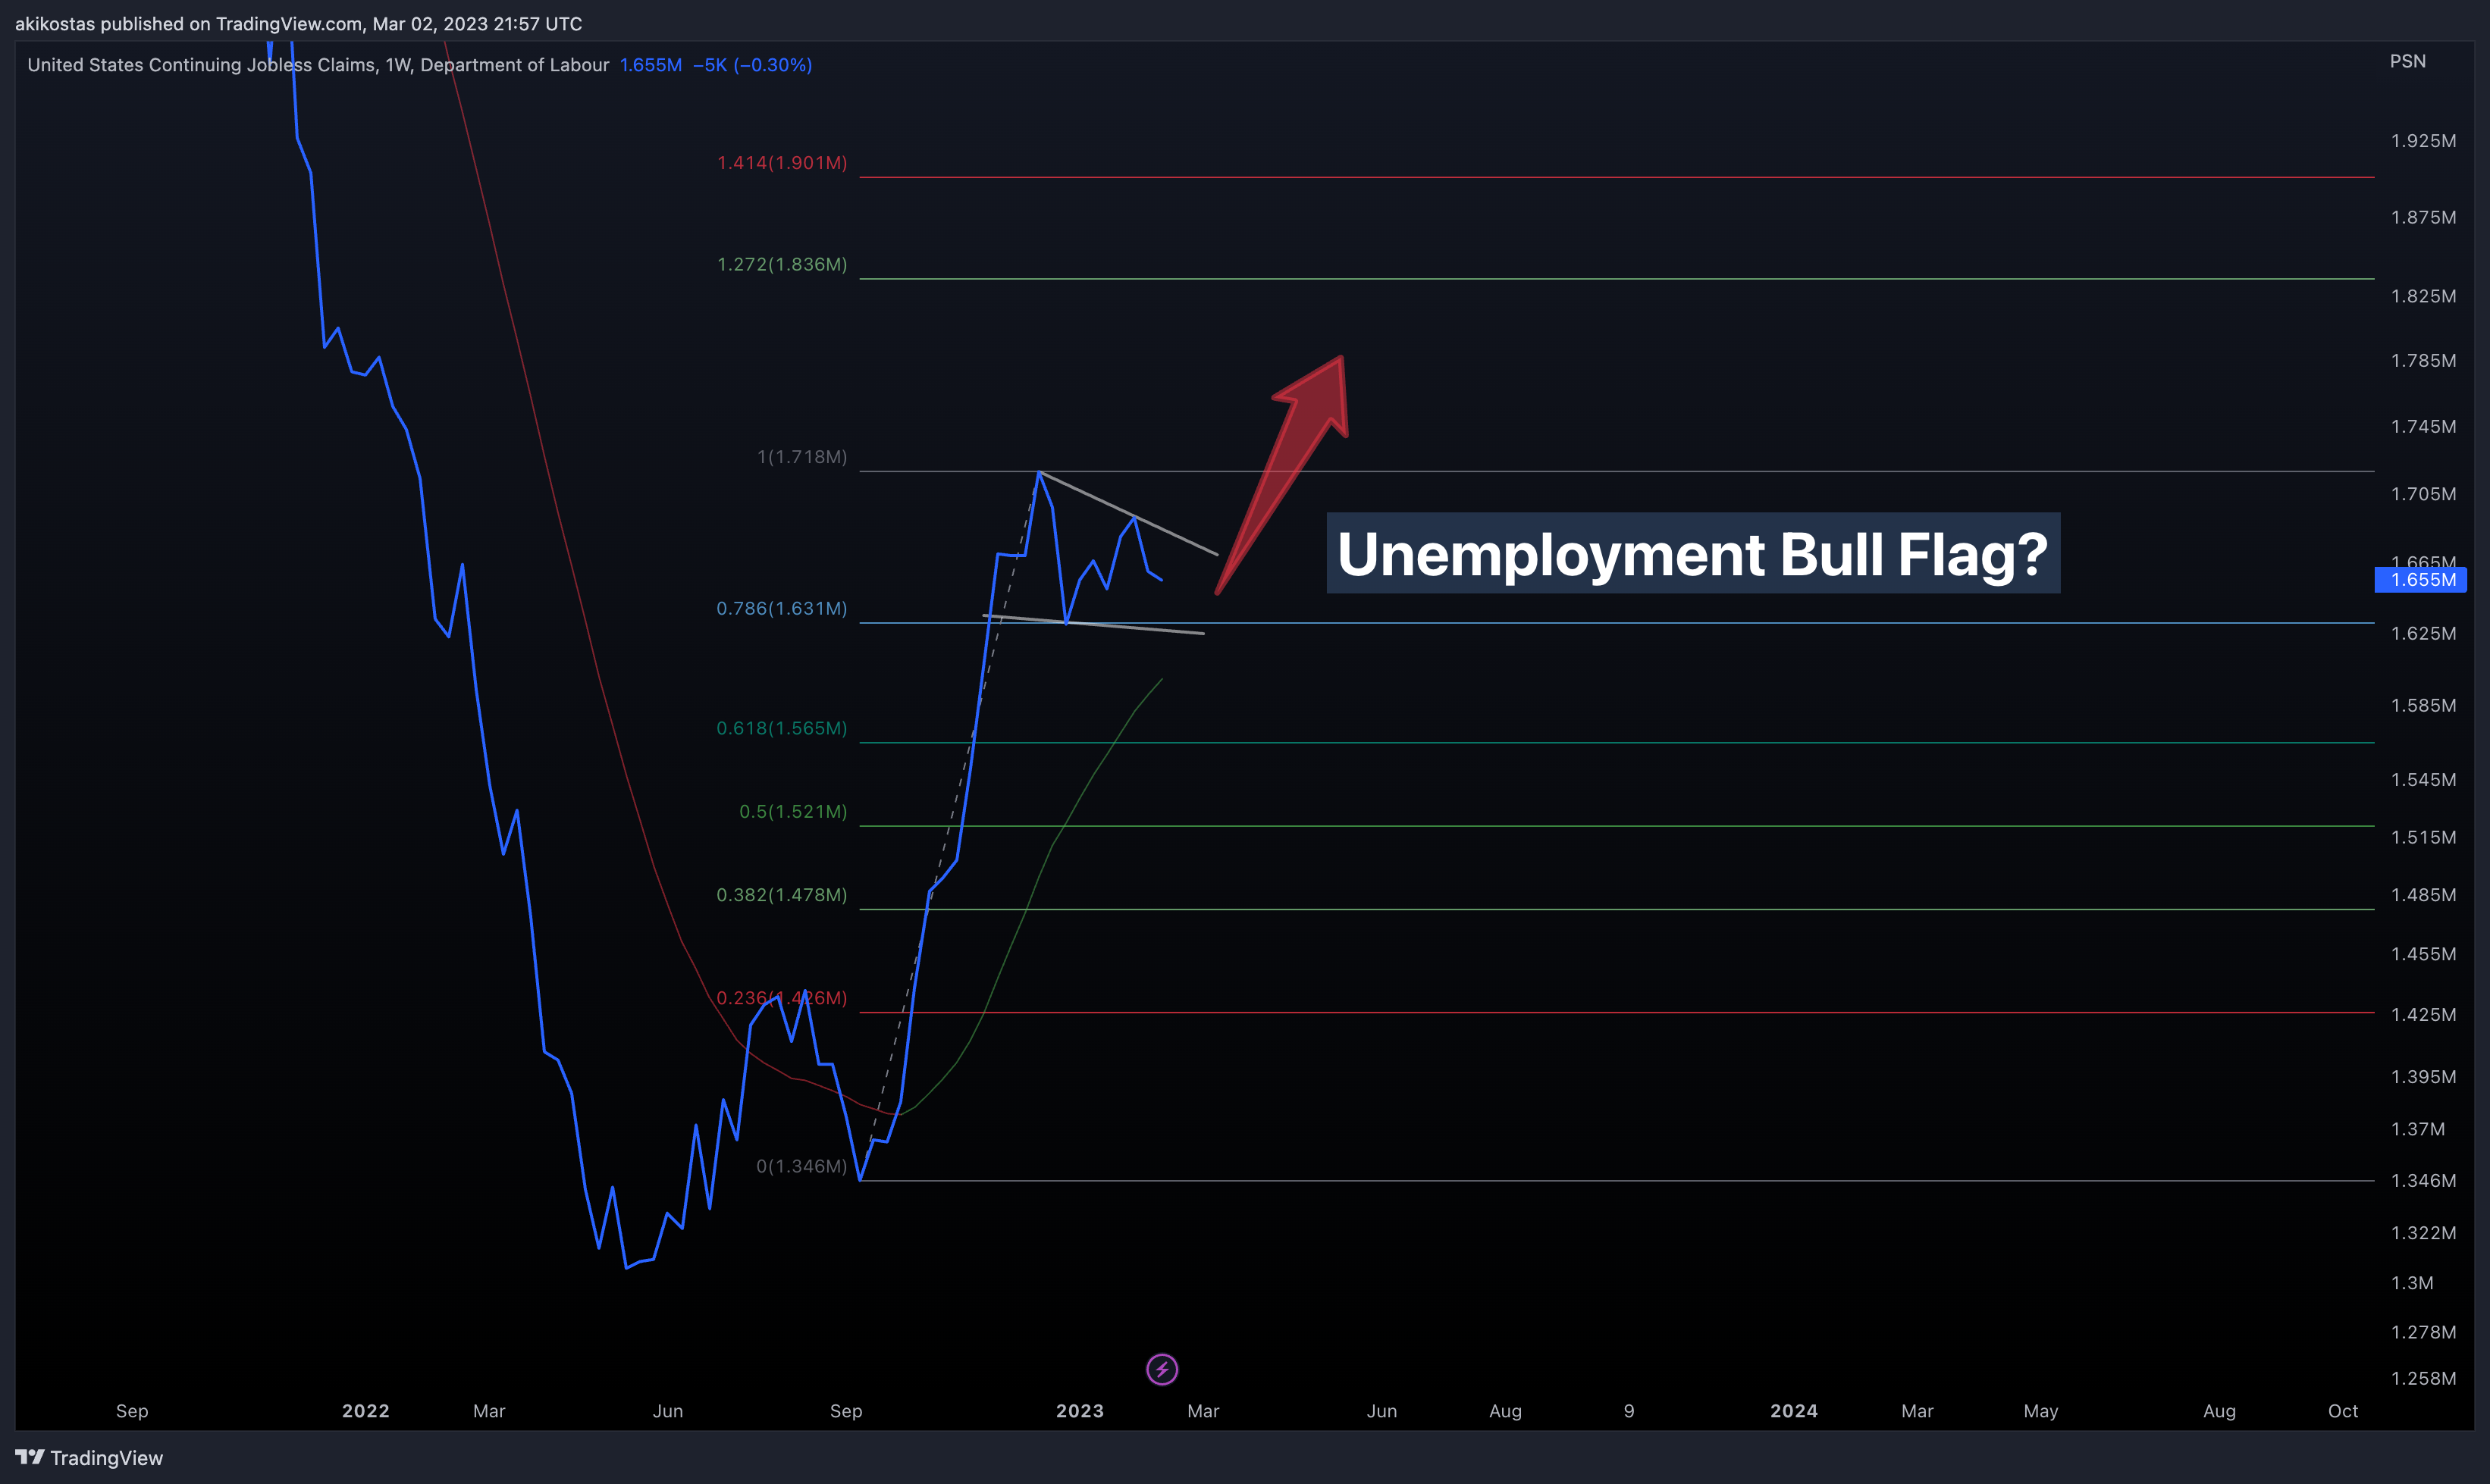Click the Fibonacci label 1.414(1.901M)

pyautogui.click(x=782, y=163)
